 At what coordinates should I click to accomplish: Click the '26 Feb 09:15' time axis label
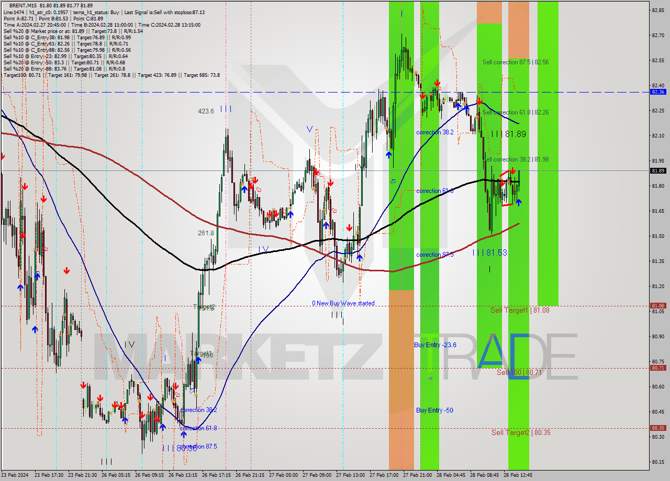150,475
